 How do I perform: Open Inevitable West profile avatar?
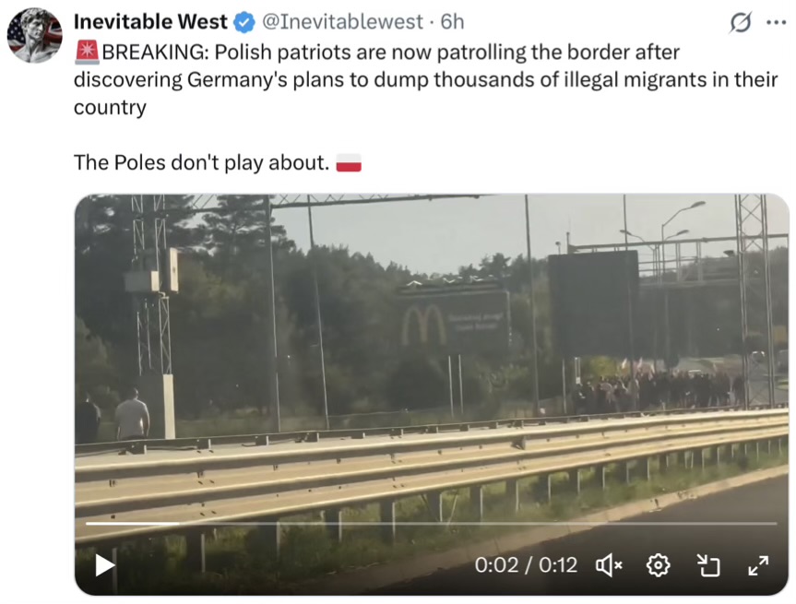[x=35, y=35]
